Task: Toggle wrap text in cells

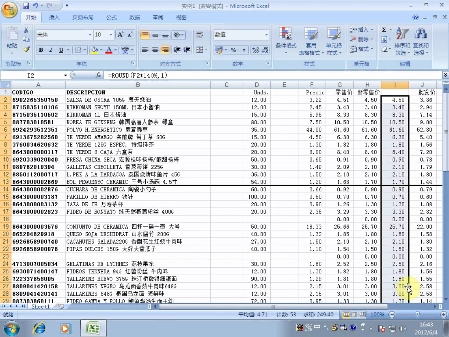Action: tap(200, 35)
